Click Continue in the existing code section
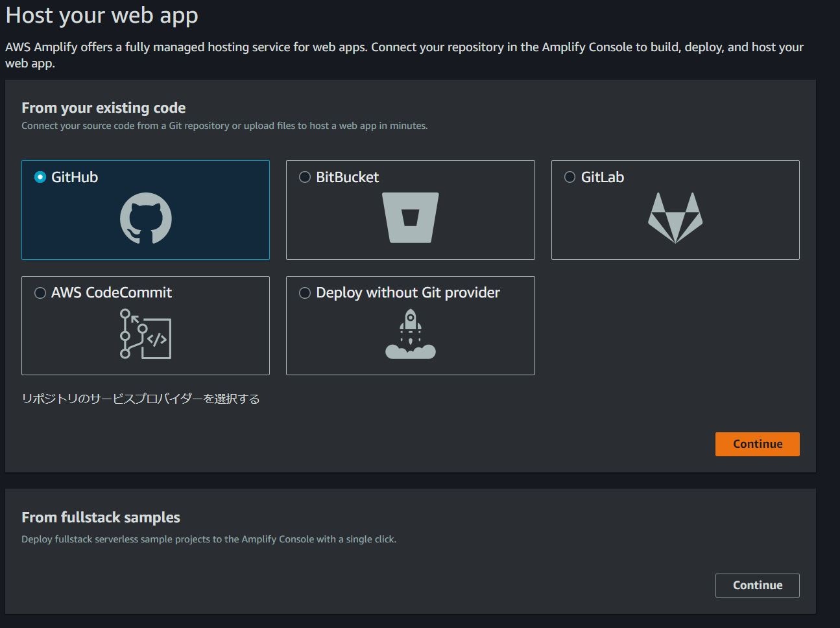 tap(757, 444)
